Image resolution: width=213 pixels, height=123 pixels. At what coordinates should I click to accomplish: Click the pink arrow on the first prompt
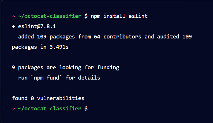[x=13, y=16]
